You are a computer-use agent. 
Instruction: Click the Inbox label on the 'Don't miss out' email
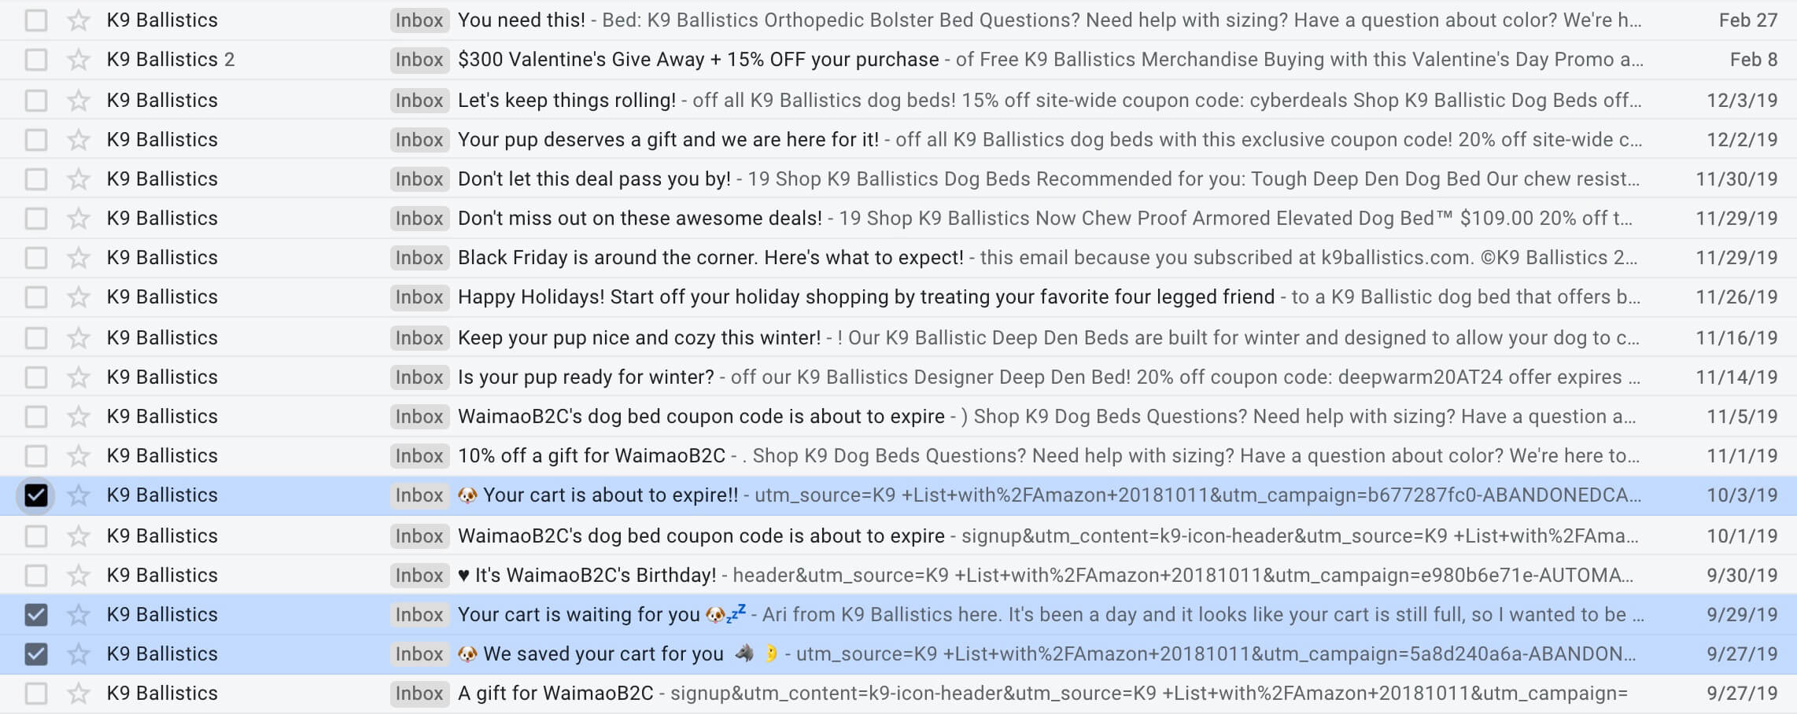[419, 218]
